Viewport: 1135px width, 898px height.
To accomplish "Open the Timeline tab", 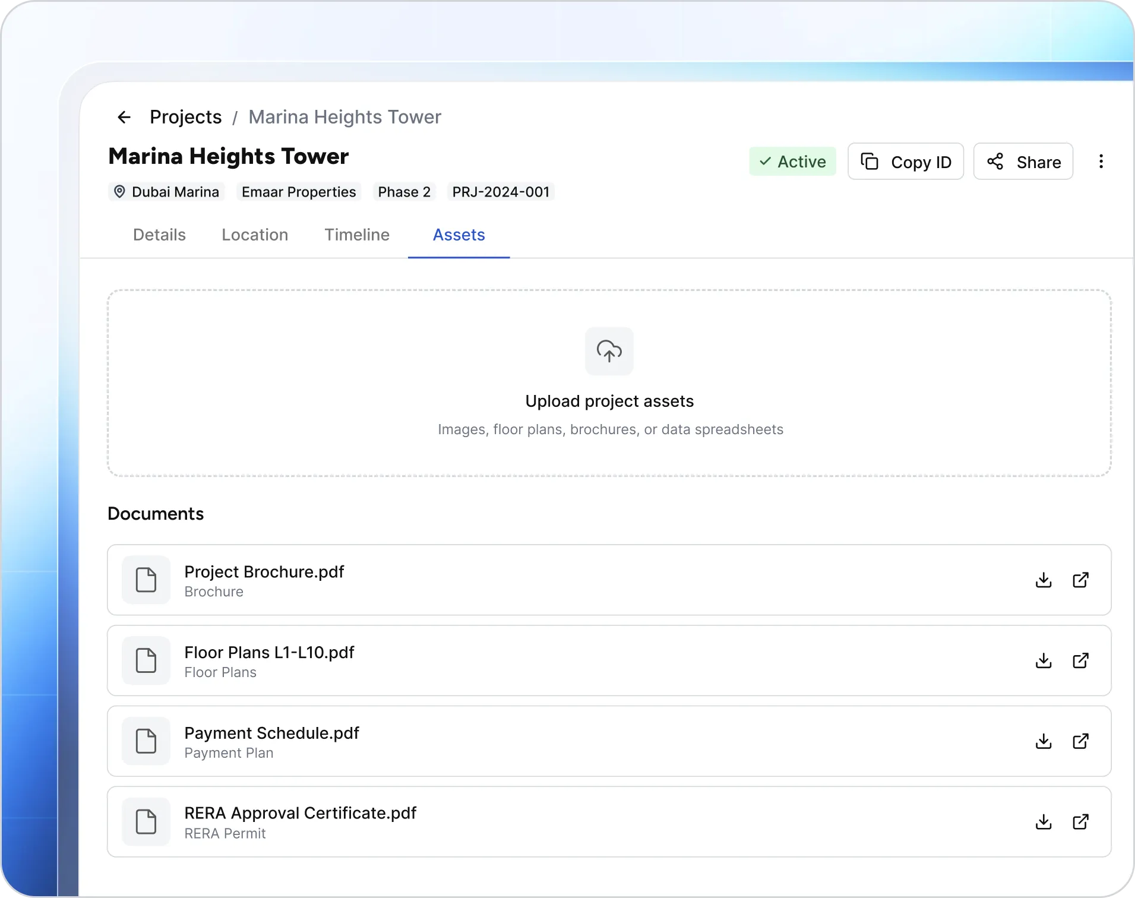I will 357,235.
